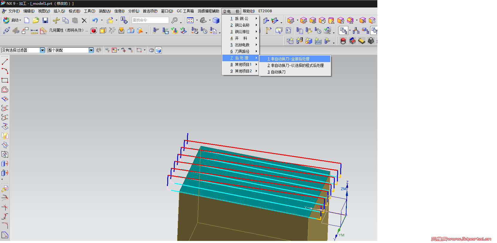The height and width of the screenshot is (243, 497).
Task: Open the 分析(L) menu
Action: (134, 11)
